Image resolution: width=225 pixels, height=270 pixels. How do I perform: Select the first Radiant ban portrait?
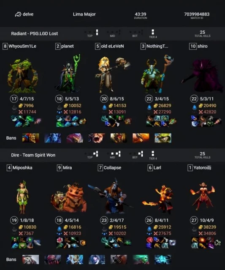point(31,138)
